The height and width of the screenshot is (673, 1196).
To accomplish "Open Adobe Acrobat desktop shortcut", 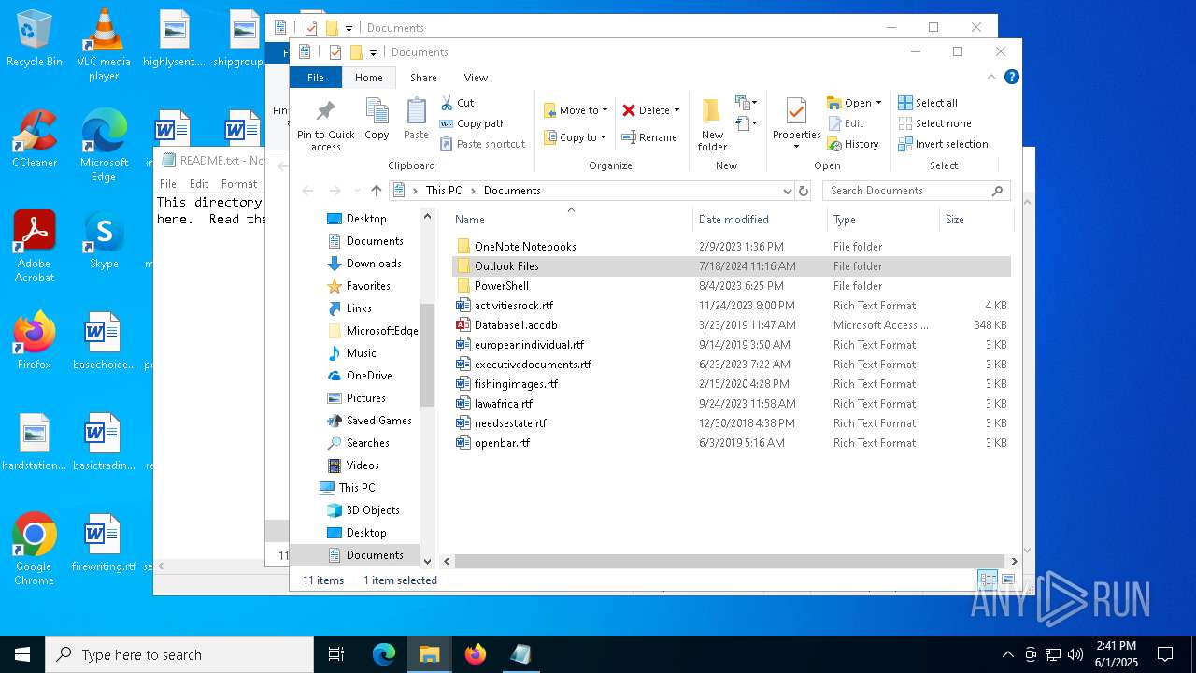I will pos(35,246).
